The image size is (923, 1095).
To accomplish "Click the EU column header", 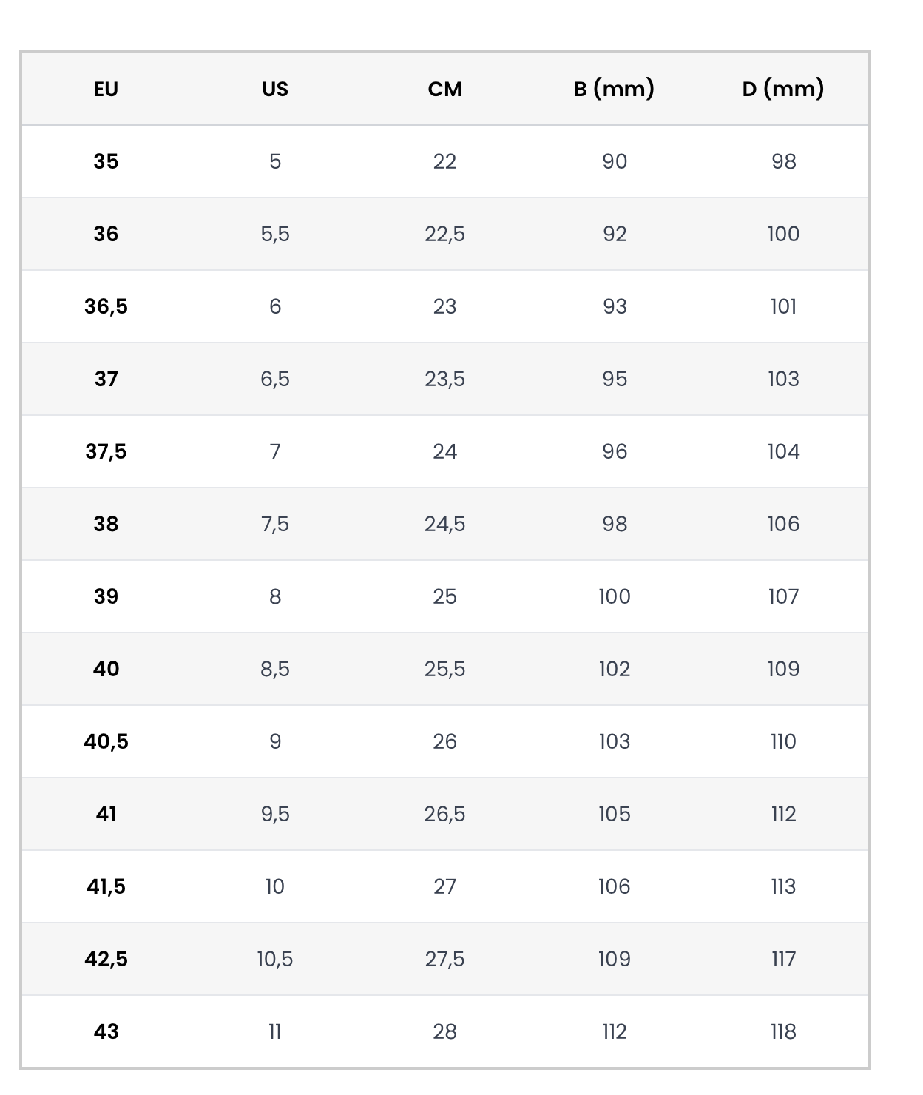I will pyautogui.click(x=106, y=89).
